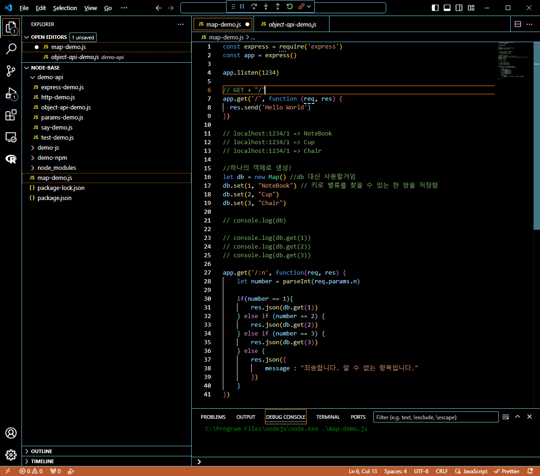Image resolution: width=540 pixels, height=476 pixels.
Task: Open the Manage gear icon
Action: (x=11, y=454)
